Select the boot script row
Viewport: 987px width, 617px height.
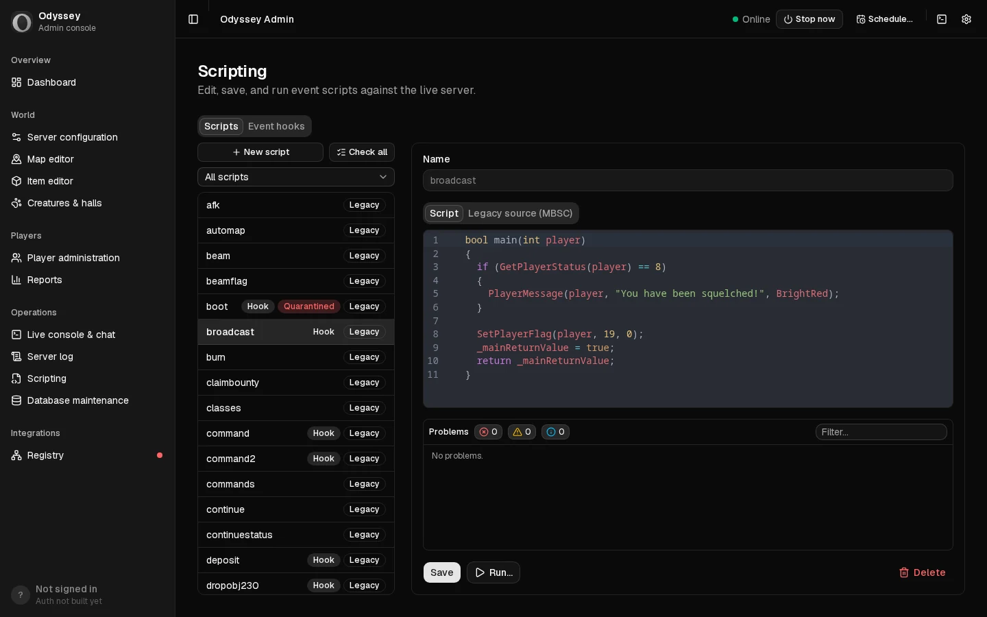(296, 306)
